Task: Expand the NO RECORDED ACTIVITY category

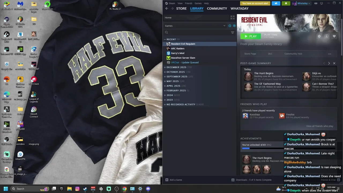Action: (x=165, y=104)
